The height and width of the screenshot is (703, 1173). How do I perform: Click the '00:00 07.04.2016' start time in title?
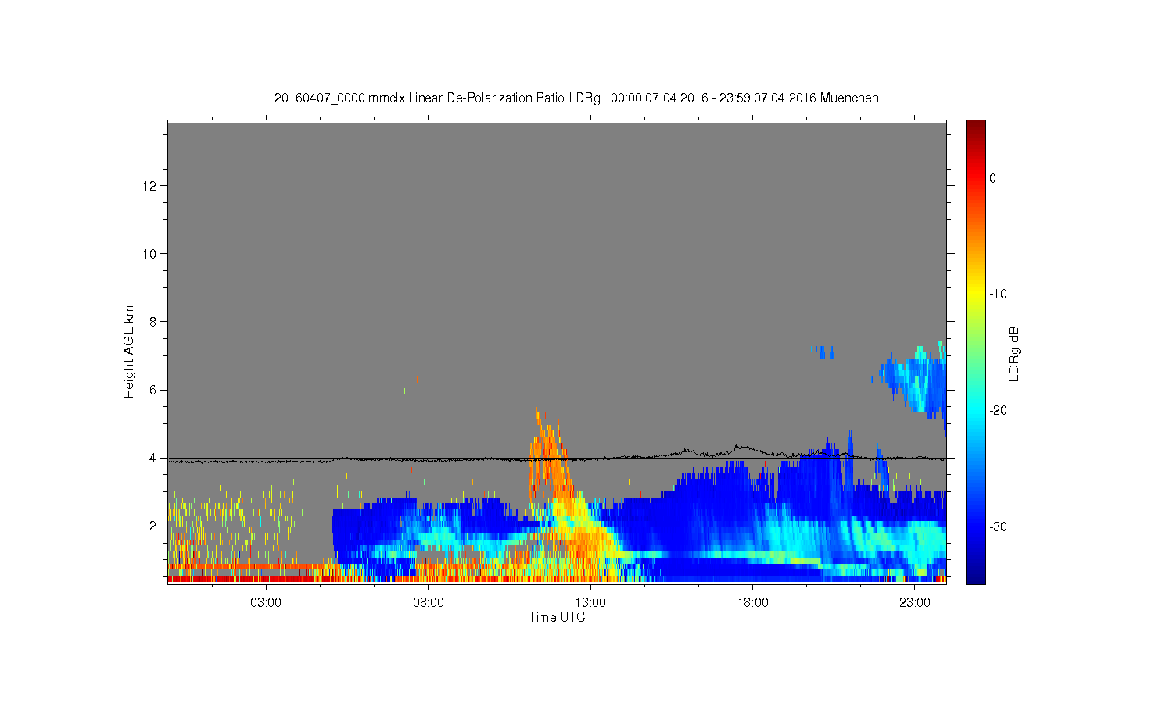point(659,98)
